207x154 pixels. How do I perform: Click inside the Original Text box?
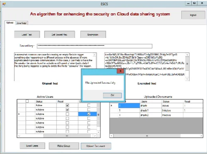[x=55, y=67]
